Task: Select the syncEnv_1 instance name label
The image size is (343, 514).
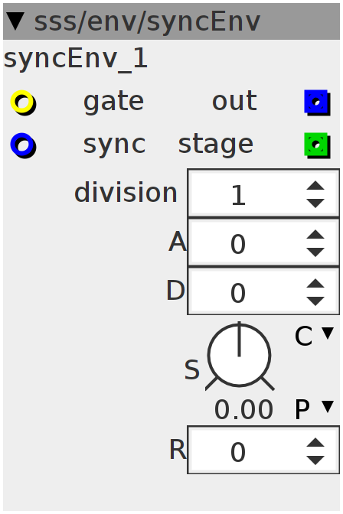Action: (76, 59)
